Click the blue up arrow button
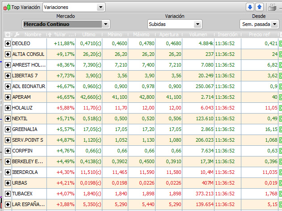 coord(259,7)
